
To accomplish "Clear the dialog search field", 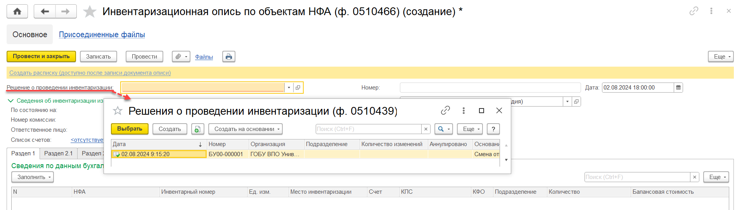I will tap(426, 129).
